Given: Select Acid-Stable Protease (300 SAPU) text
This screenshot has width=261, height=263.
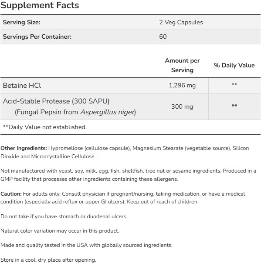Looking at the screenshot, I should pos(56,101).
